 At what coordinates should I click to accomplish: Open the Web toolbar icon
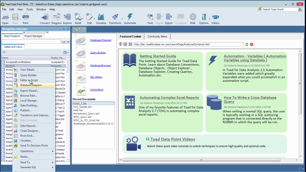(193, 19)
